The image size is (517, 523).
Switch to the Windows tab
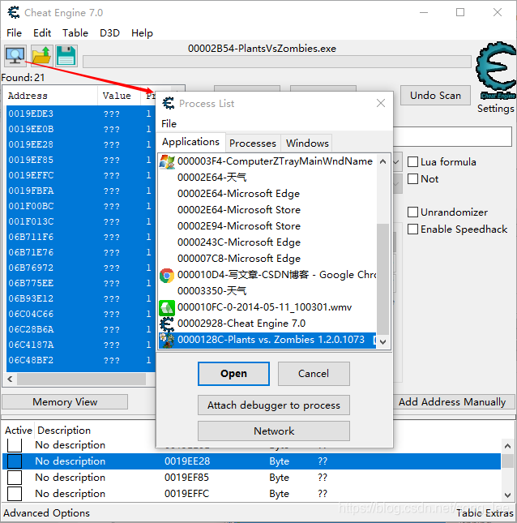click(x=307, y=143)
